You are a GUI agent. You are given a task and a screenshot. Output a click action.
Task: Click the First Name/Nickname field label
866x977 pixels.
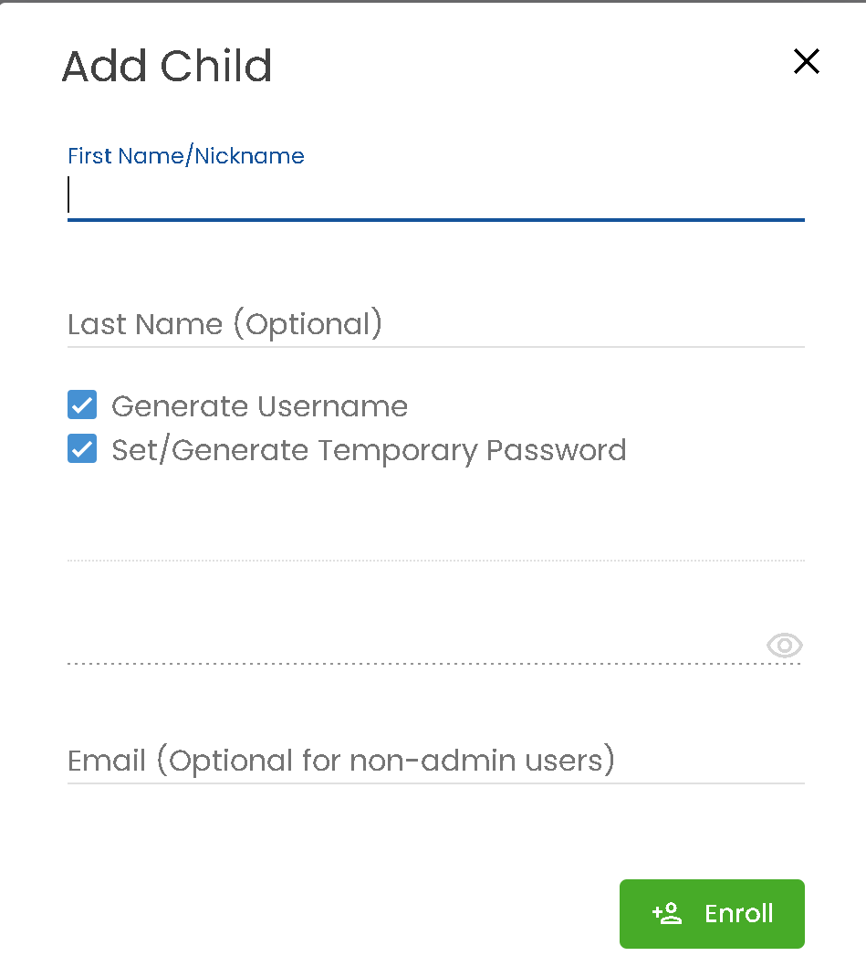(x=186, y=155)
